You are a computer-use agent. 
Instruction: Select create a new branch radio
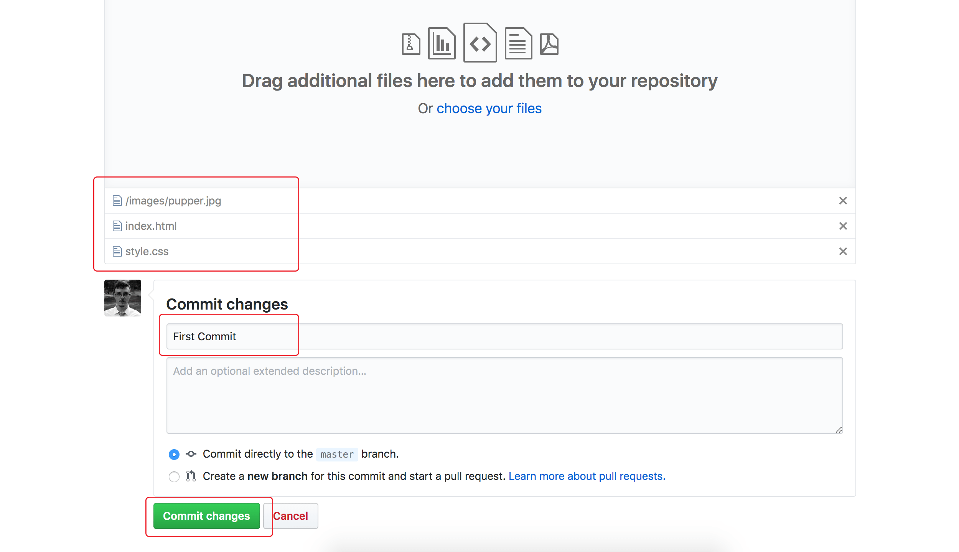pyautogui.click(x=174, y=476)
